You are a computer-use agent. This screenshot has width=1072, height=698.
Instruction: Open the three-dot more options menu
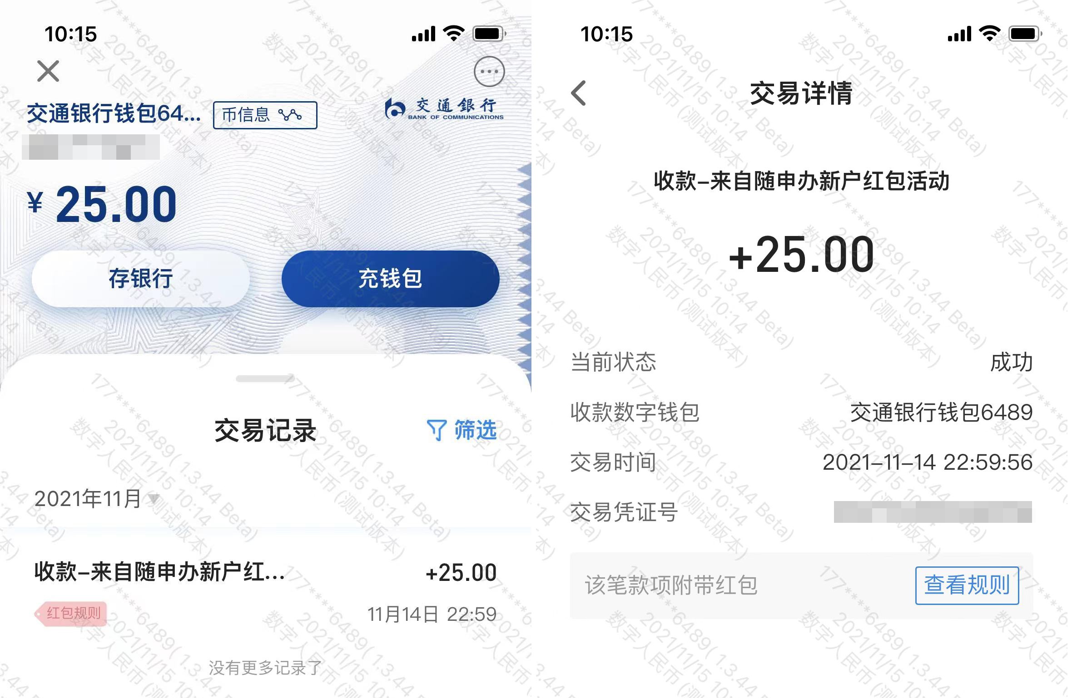(489, 71)
